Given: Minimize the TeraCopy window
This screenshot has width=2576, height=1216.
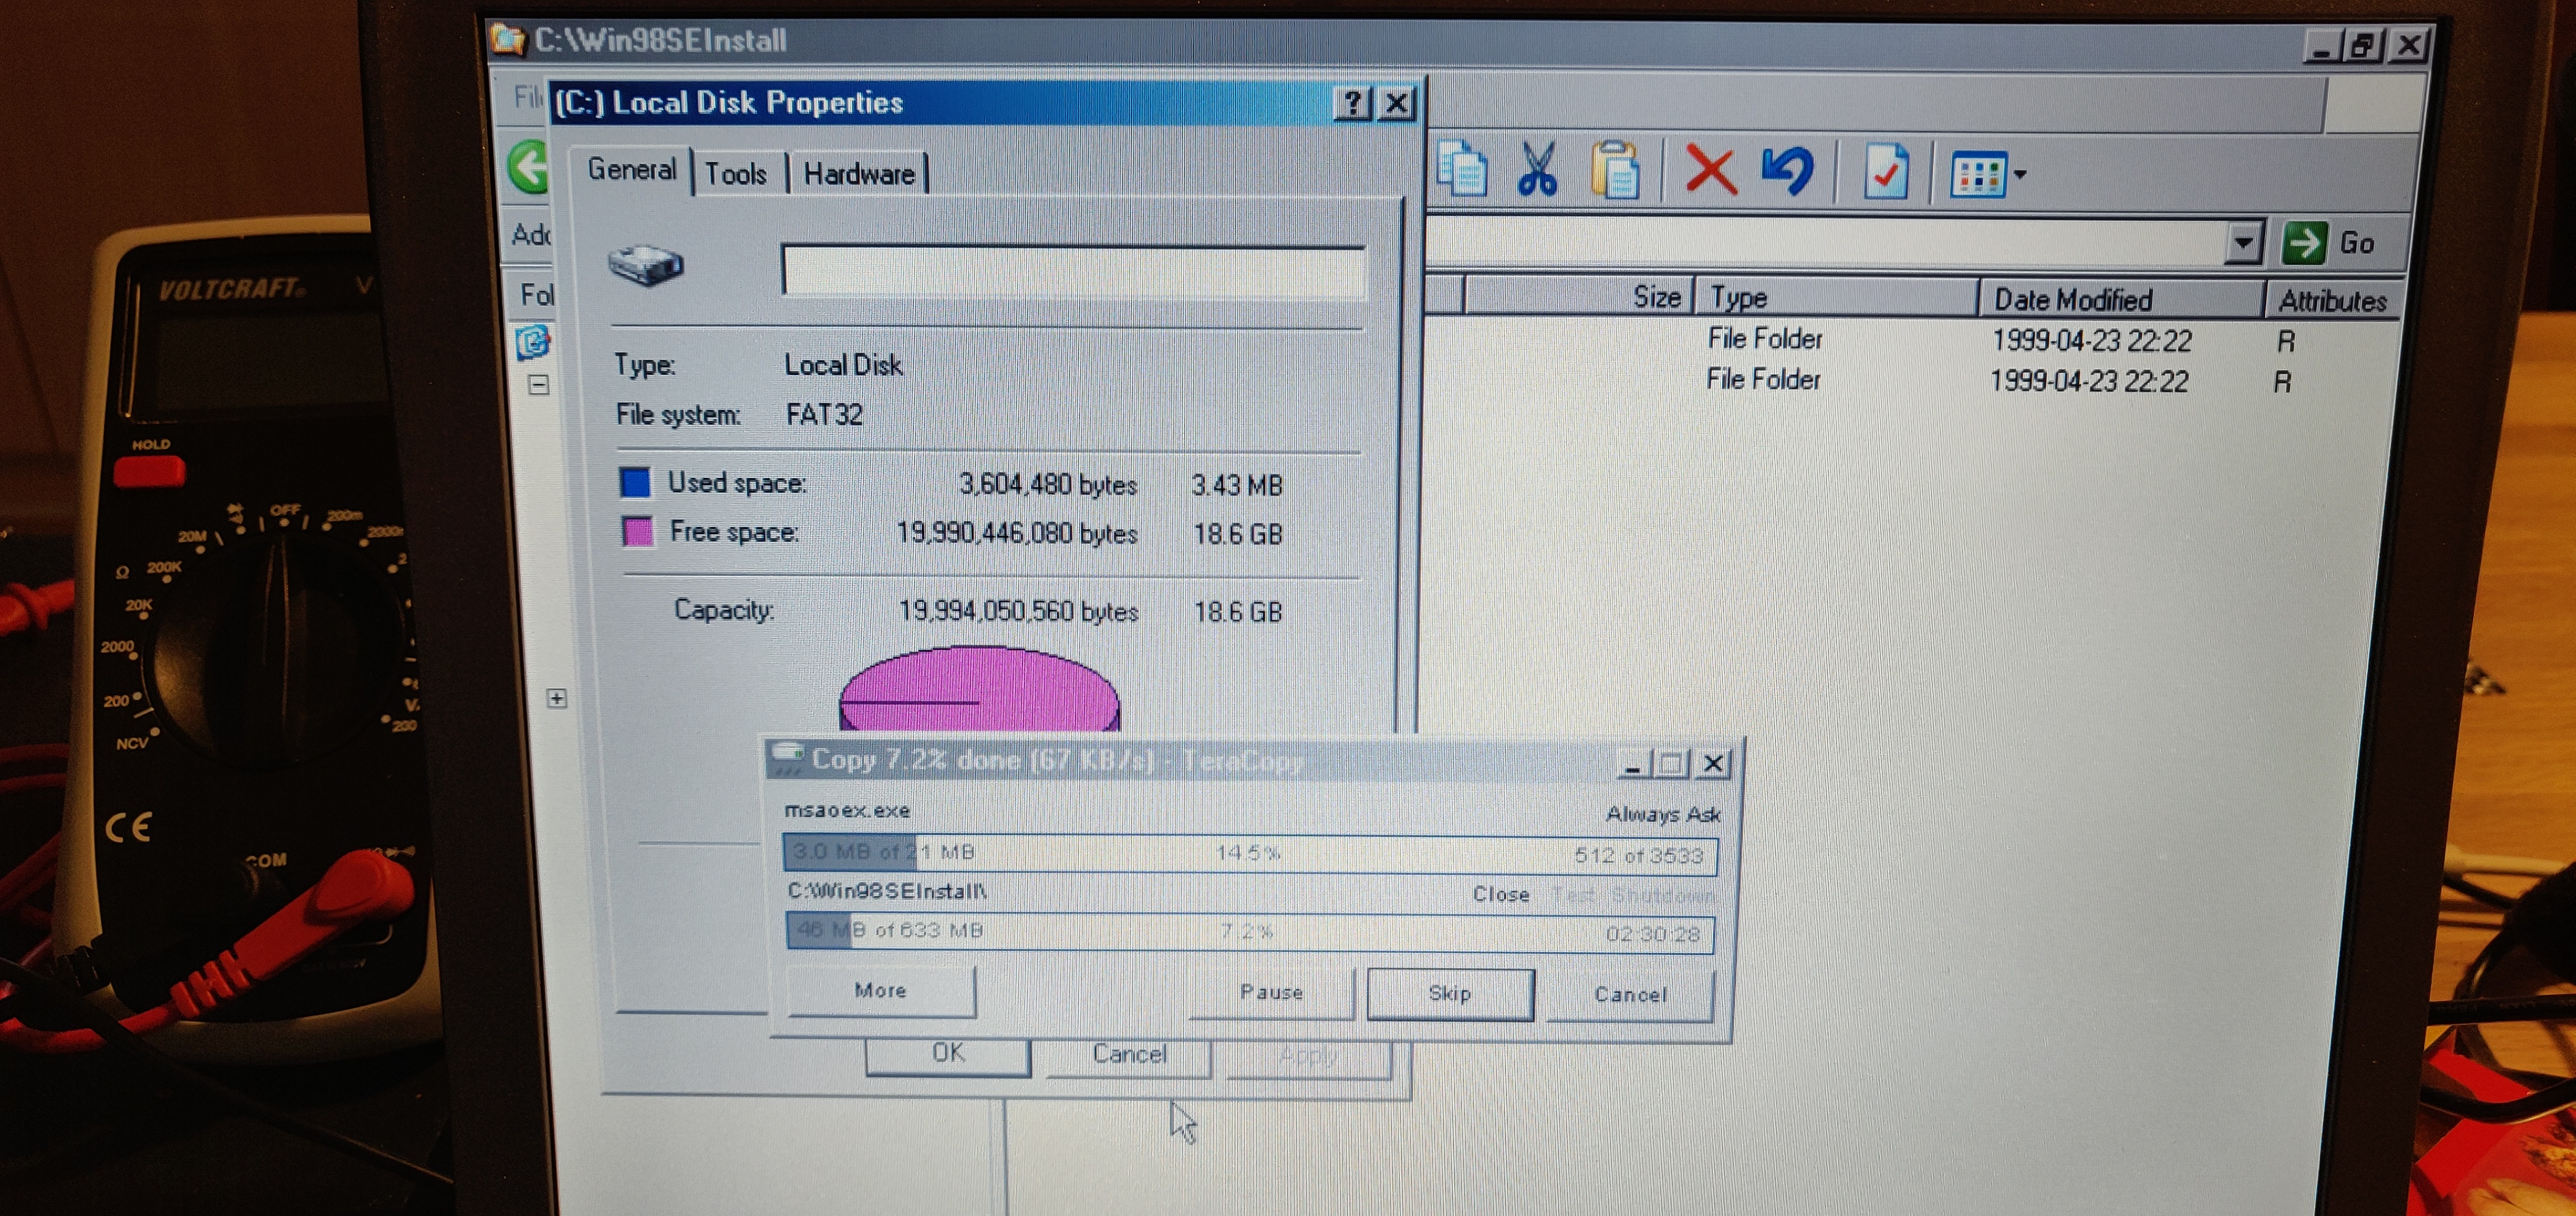Looking at the screenshot, I should (x=1633, y=764).
